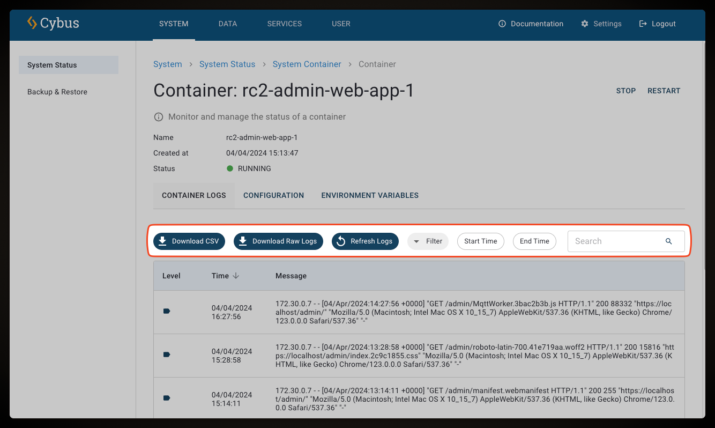Open Settings via the gear icon
Viewport: 715px width, 428px height.
pos(585,24)
